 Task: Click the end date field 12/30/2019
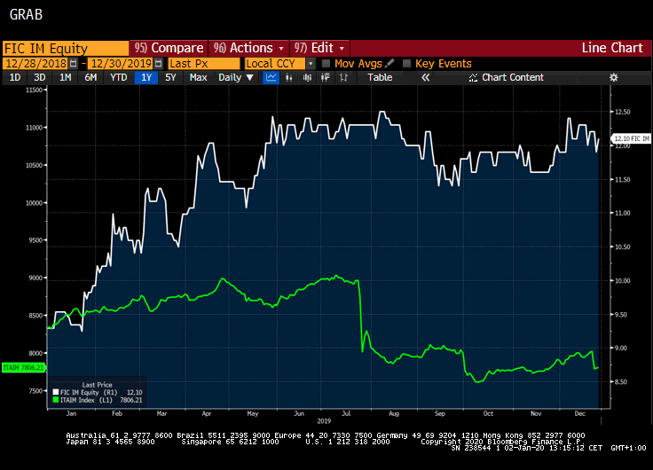tap(121, 63)
